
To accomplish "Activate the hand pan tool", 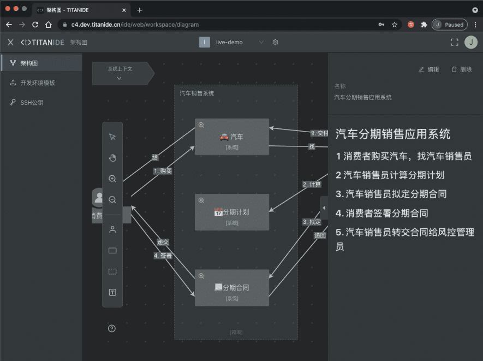I will pyautogui.click(x=112, y=158).
